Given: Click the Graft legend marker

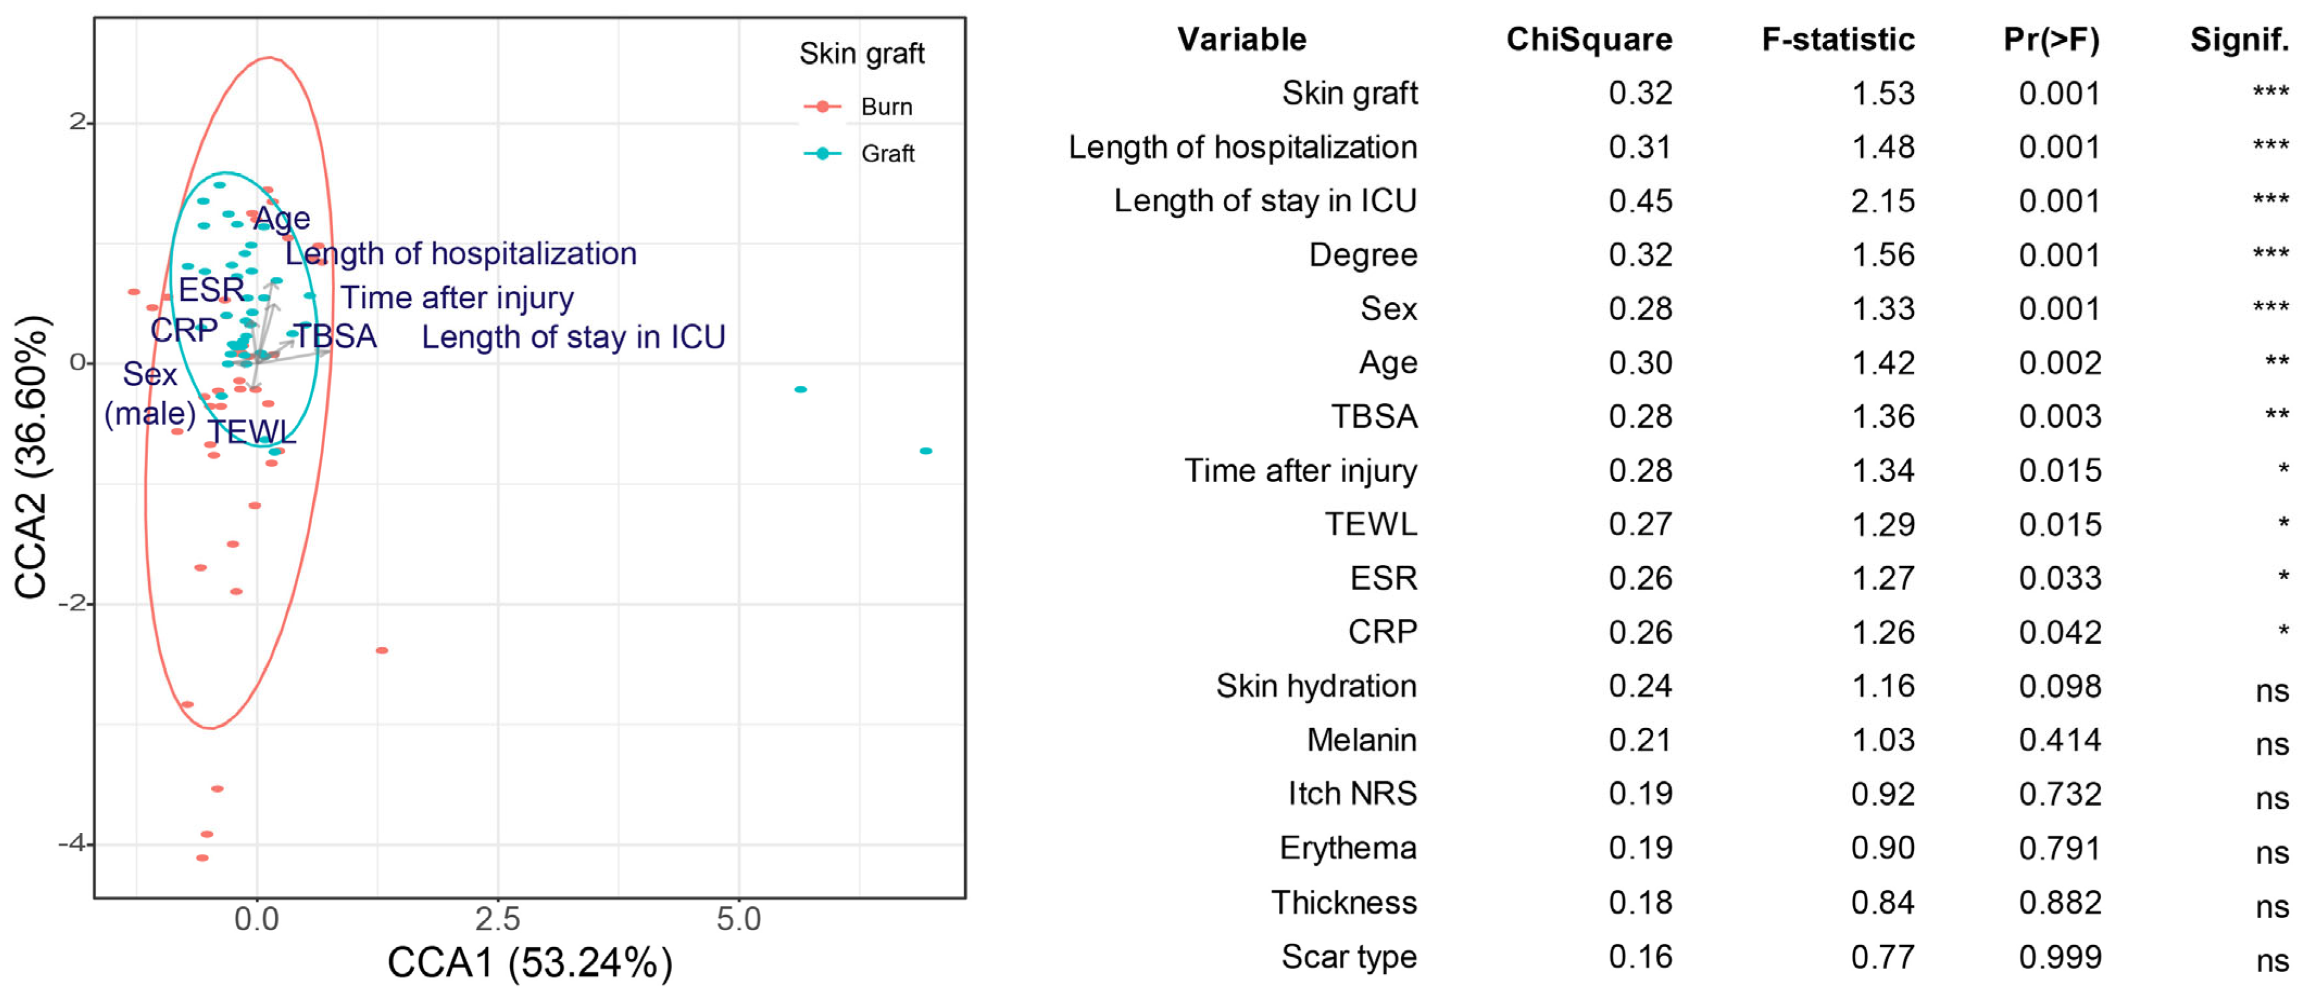Looking at the screenshot, I should click(822, 154).
